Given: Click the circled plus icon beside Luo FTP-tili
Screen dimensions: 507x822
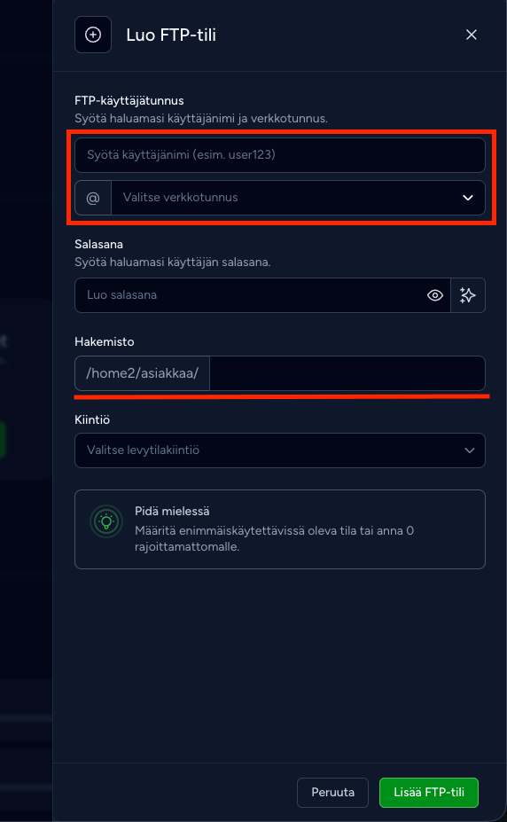Looking at the screenshot, I should point(93,35).
